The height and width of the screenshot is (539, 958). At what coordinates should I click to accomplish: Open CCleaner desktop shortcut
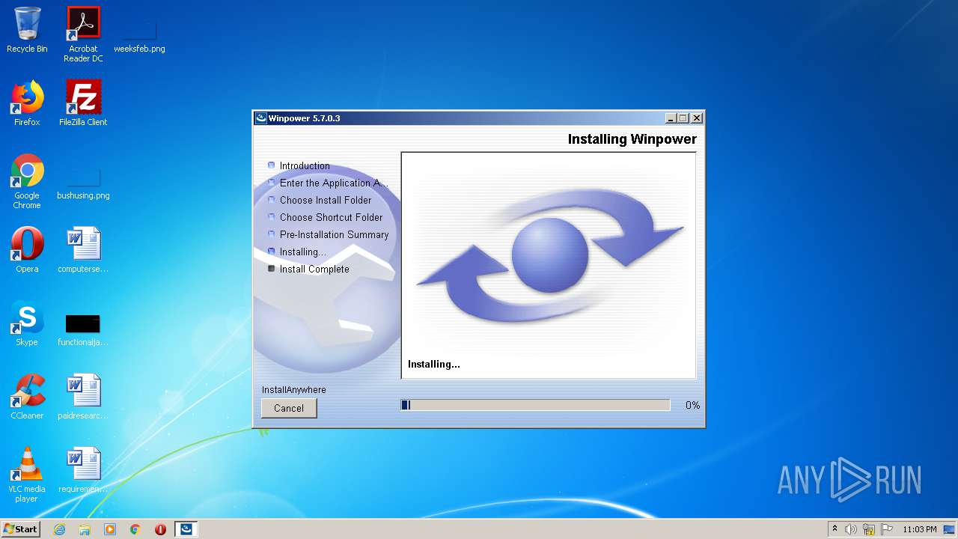(x=27, y=397)
